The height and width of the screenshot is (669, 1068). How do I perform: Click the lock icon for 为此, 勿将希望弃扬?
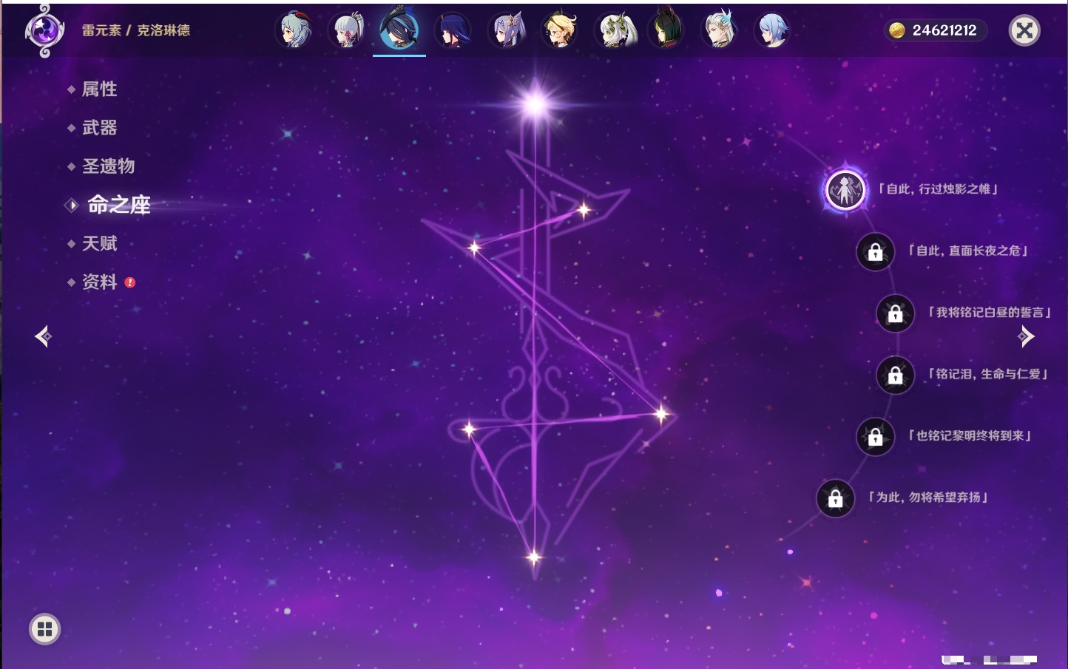click(835, 499)
